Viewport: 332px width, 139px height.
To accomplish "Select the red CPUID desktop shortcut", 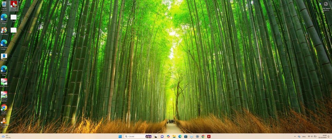I will [x=14, y=6].
